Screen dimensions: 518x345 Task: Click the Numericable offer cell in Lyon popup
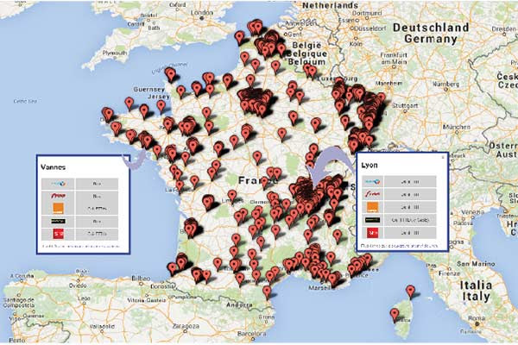tap(410, 220)
